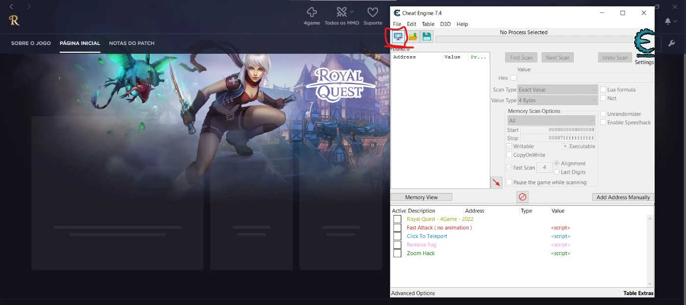Click the First Scan button
Screen dimensions: 686x305
pos(521,58)
